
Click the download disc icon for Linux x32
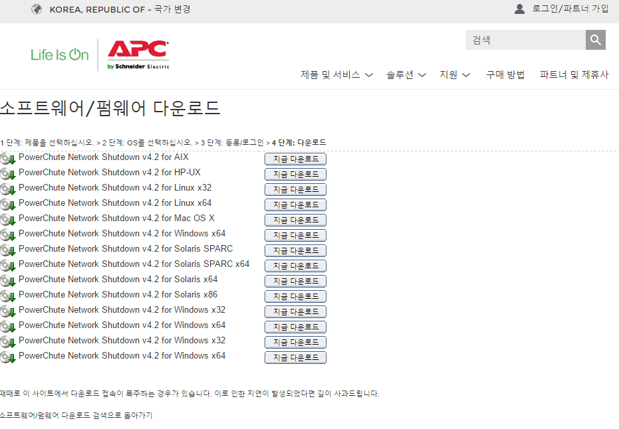8,189
